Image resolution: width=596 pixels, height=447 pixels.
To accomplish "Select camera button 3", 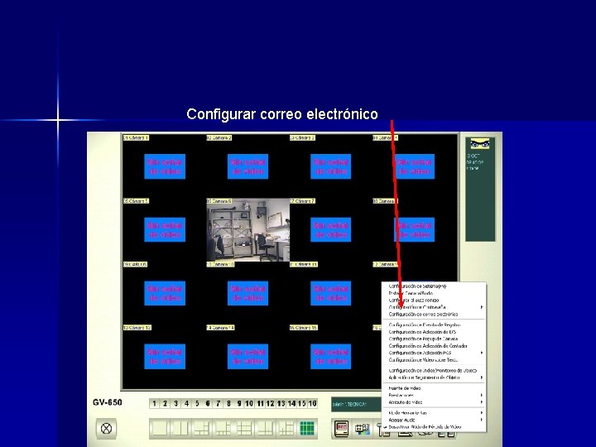I will click(x=175, y=403).
